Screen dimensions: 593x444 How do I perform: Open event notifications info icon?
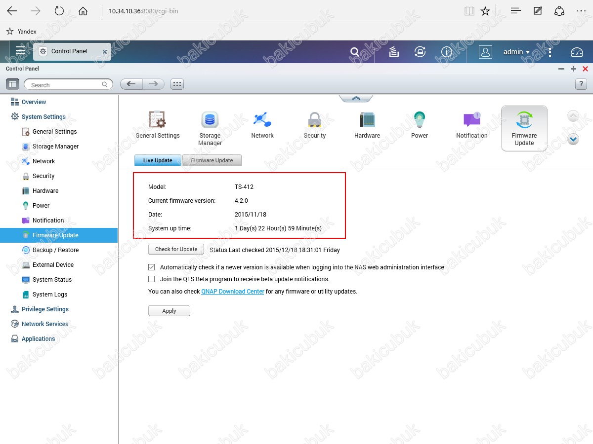click(x=447, y=52)
